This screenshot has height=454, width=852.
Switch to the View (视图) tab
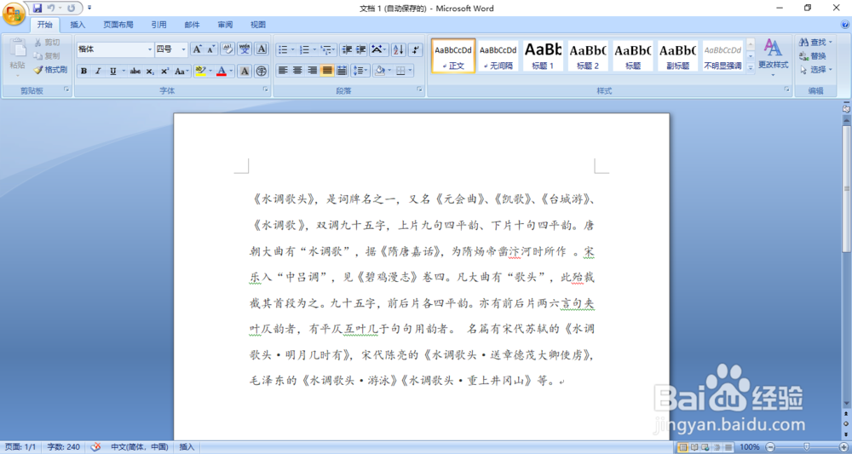pos(258,25)
